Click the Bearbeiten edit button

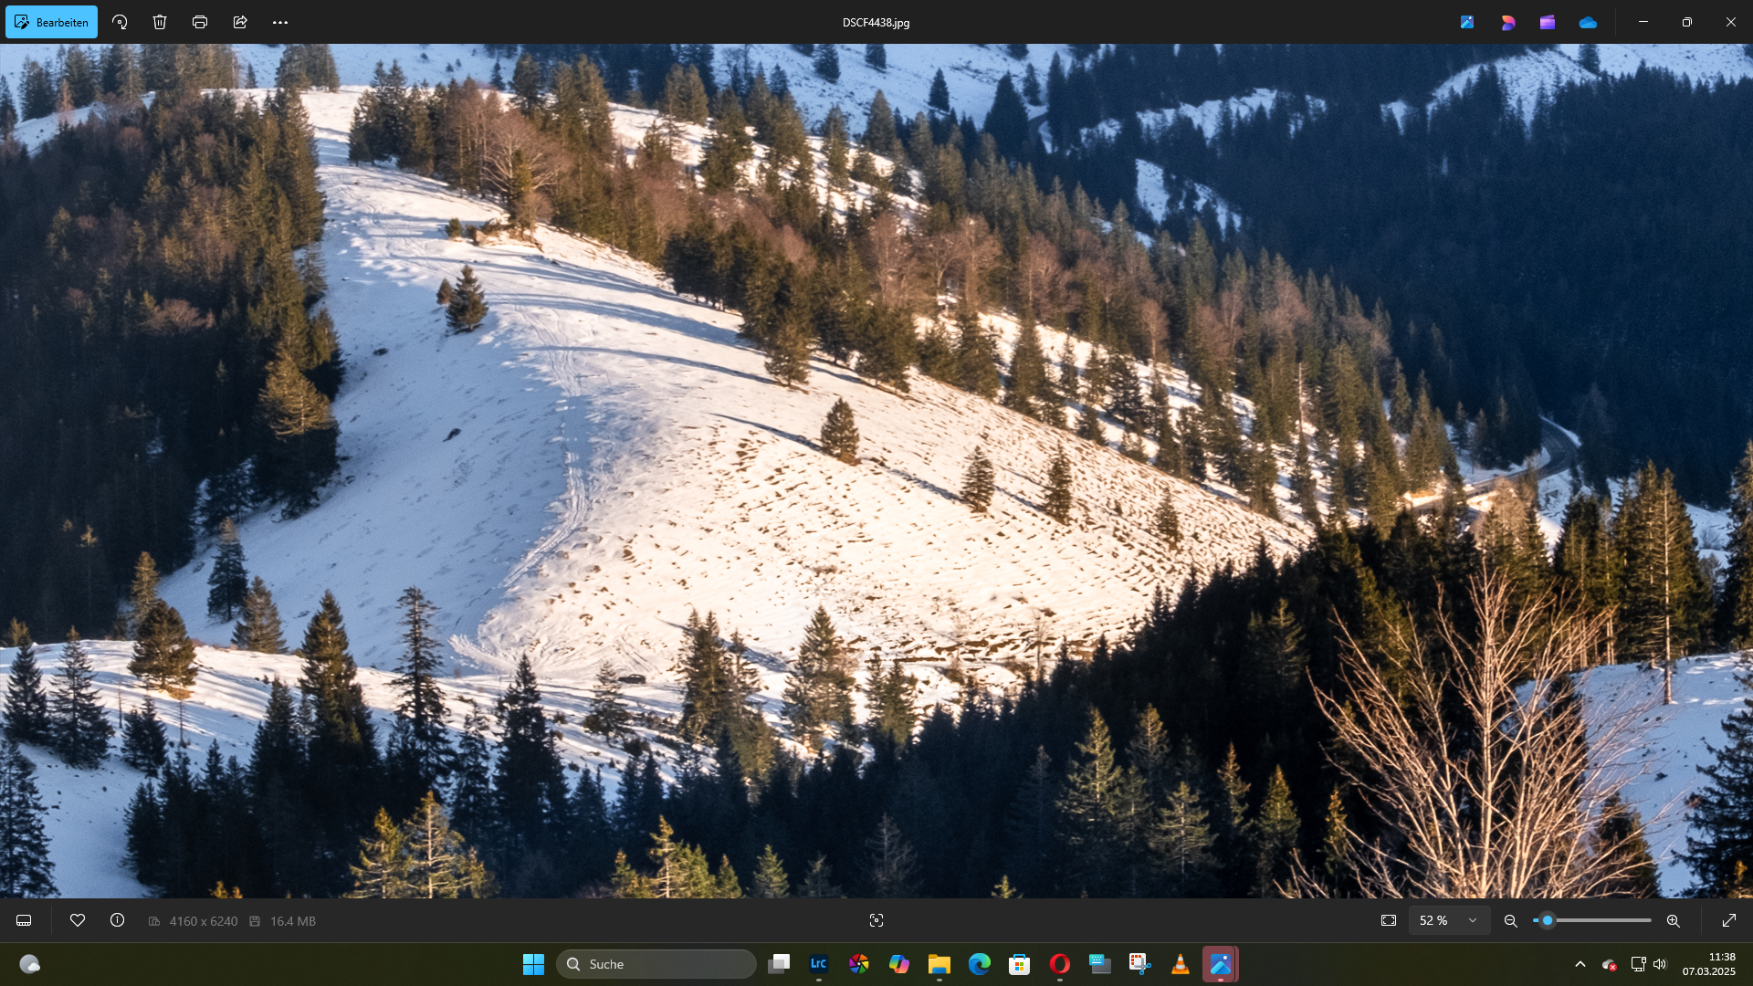[51, 22]
